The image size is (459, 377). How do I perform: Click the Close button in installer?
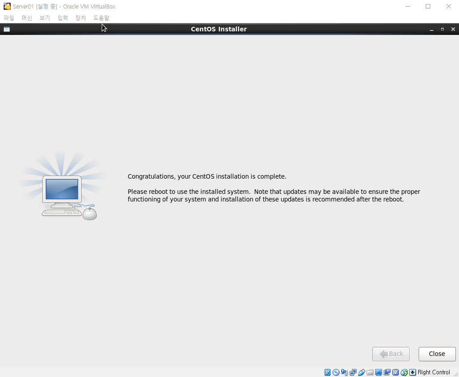(x=437, y=354)
